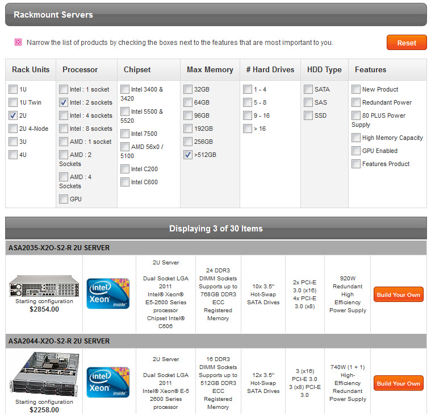Check SATA drive type
The image size is (431, 414).
coord(308,89)
